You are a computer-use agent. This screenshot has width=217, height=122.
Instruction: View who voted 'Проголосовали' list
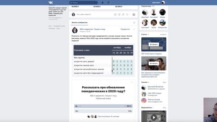pos(108,117)
